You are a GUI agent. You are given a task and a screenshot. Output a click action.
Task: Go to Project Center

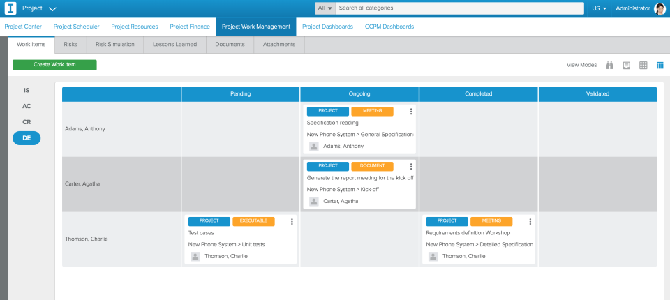tap(23, 27)
